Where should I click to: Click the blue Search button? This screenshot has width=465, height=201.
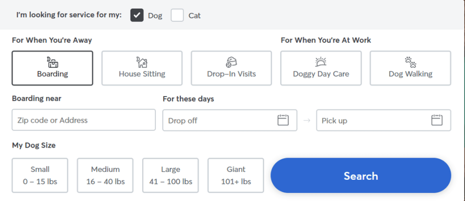(361, 175)
